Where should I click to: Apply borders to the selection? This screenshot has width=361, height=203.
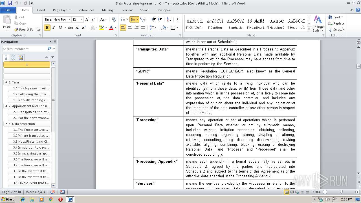[173, 28]
